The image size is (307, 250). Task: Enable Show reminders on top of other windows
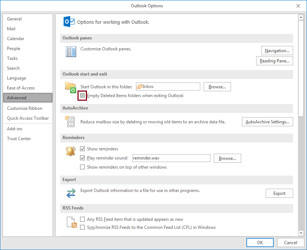coord(83,167)
